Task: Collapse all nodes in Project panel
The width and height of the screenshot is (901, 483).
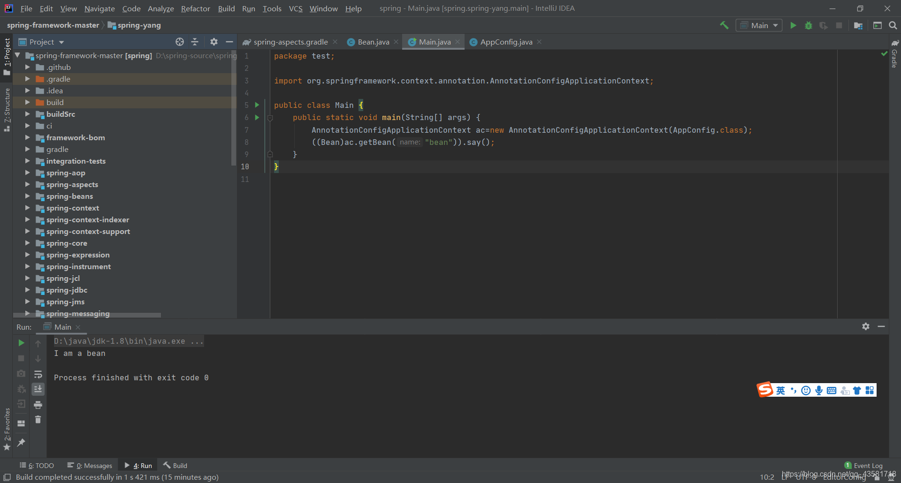Action: coord(195,42)
